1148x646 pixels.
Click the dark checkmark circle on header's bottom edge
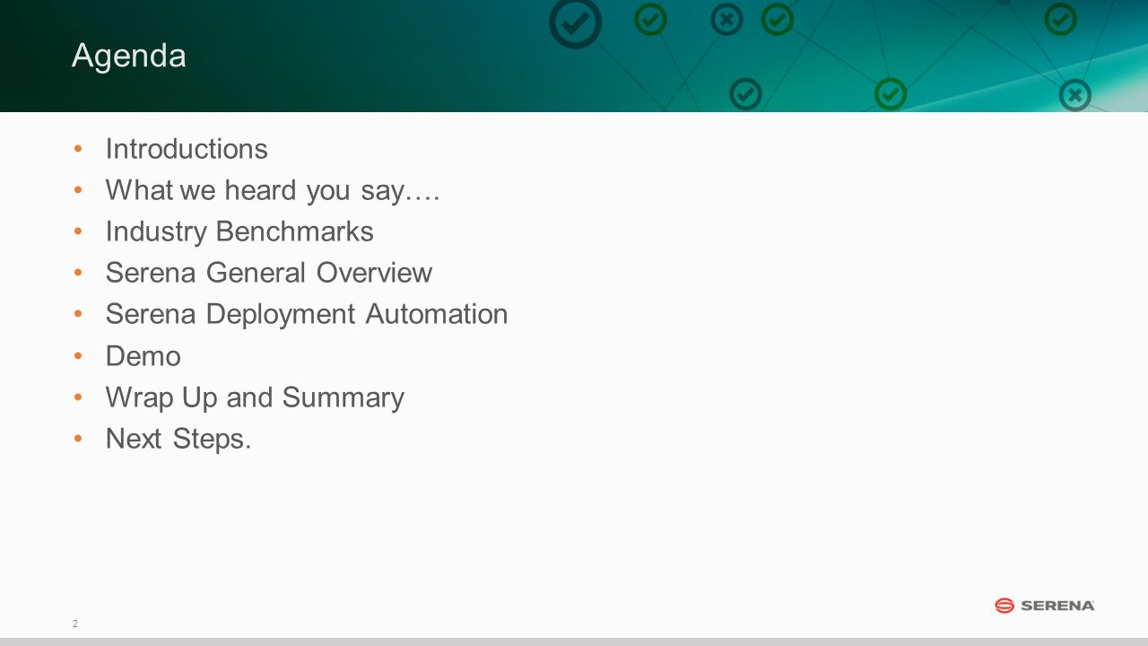[745, 93]
